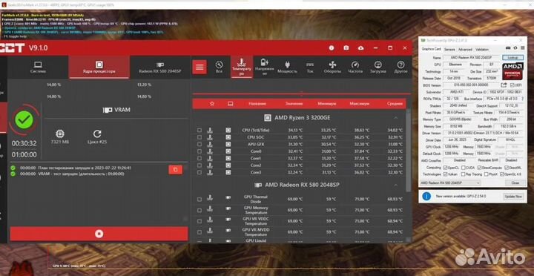Click graph icon in the CPU SOC row

pos(210,137)
